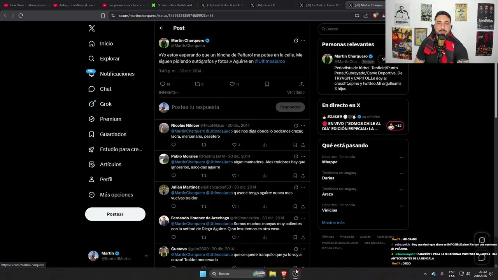View analytics of Fernando Jimenez de Arechaga's reply
The height and width of the screenshot is (280, 498).
tap(265, 237)
